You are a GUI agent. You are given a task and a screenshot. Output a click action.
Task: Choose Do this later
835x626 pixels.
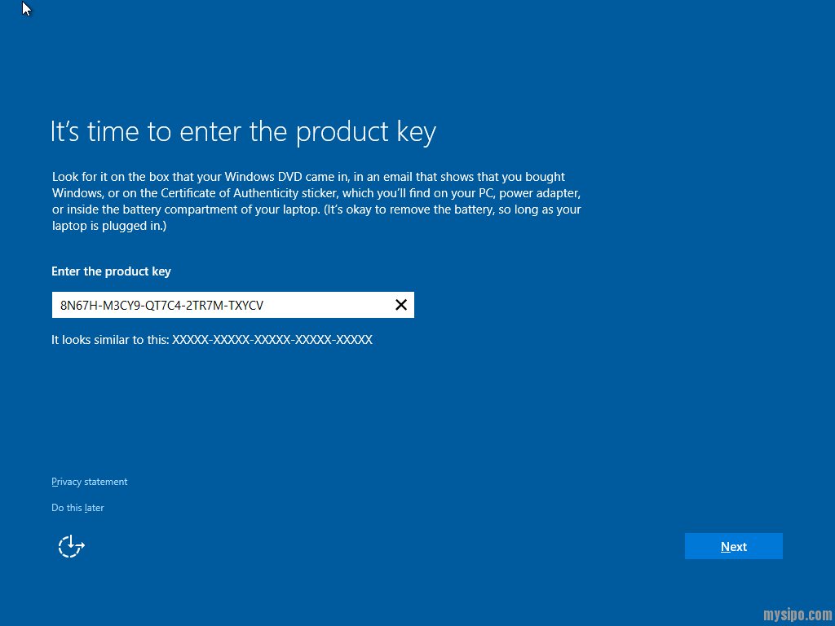pos(77,508)
